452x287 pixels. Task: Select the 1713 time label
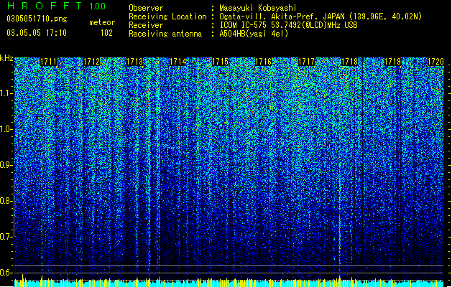[x=135, y=62]
